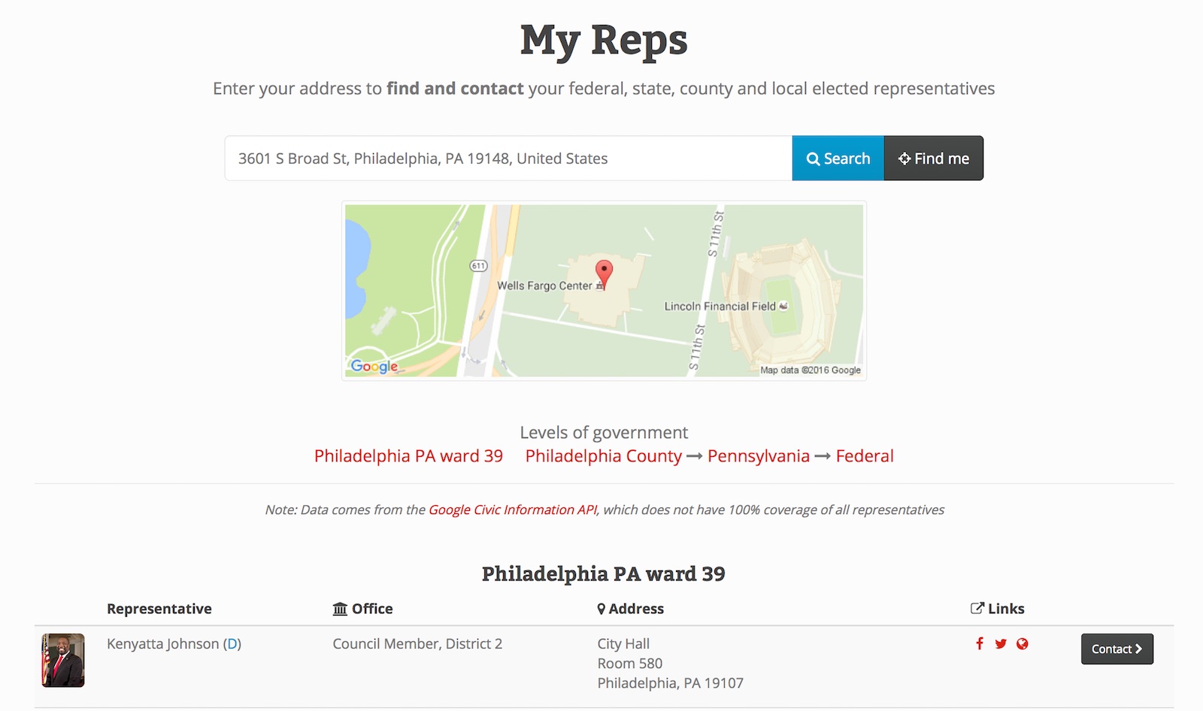This screenshot has height=711, width=1203.
Task: Open the Google Civic Information API link
Action: (513, 510)
